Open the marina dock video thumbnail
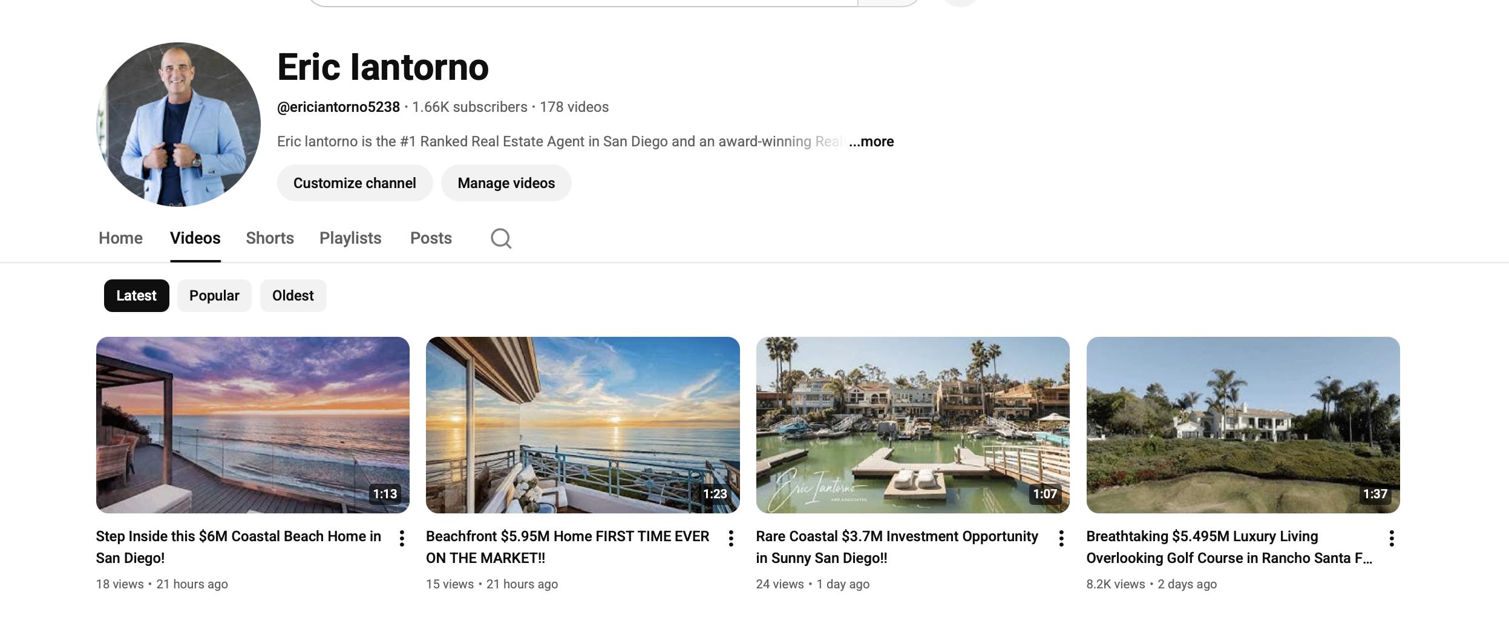This screenshot has height=618, width=1509. (x=912, y=424)
